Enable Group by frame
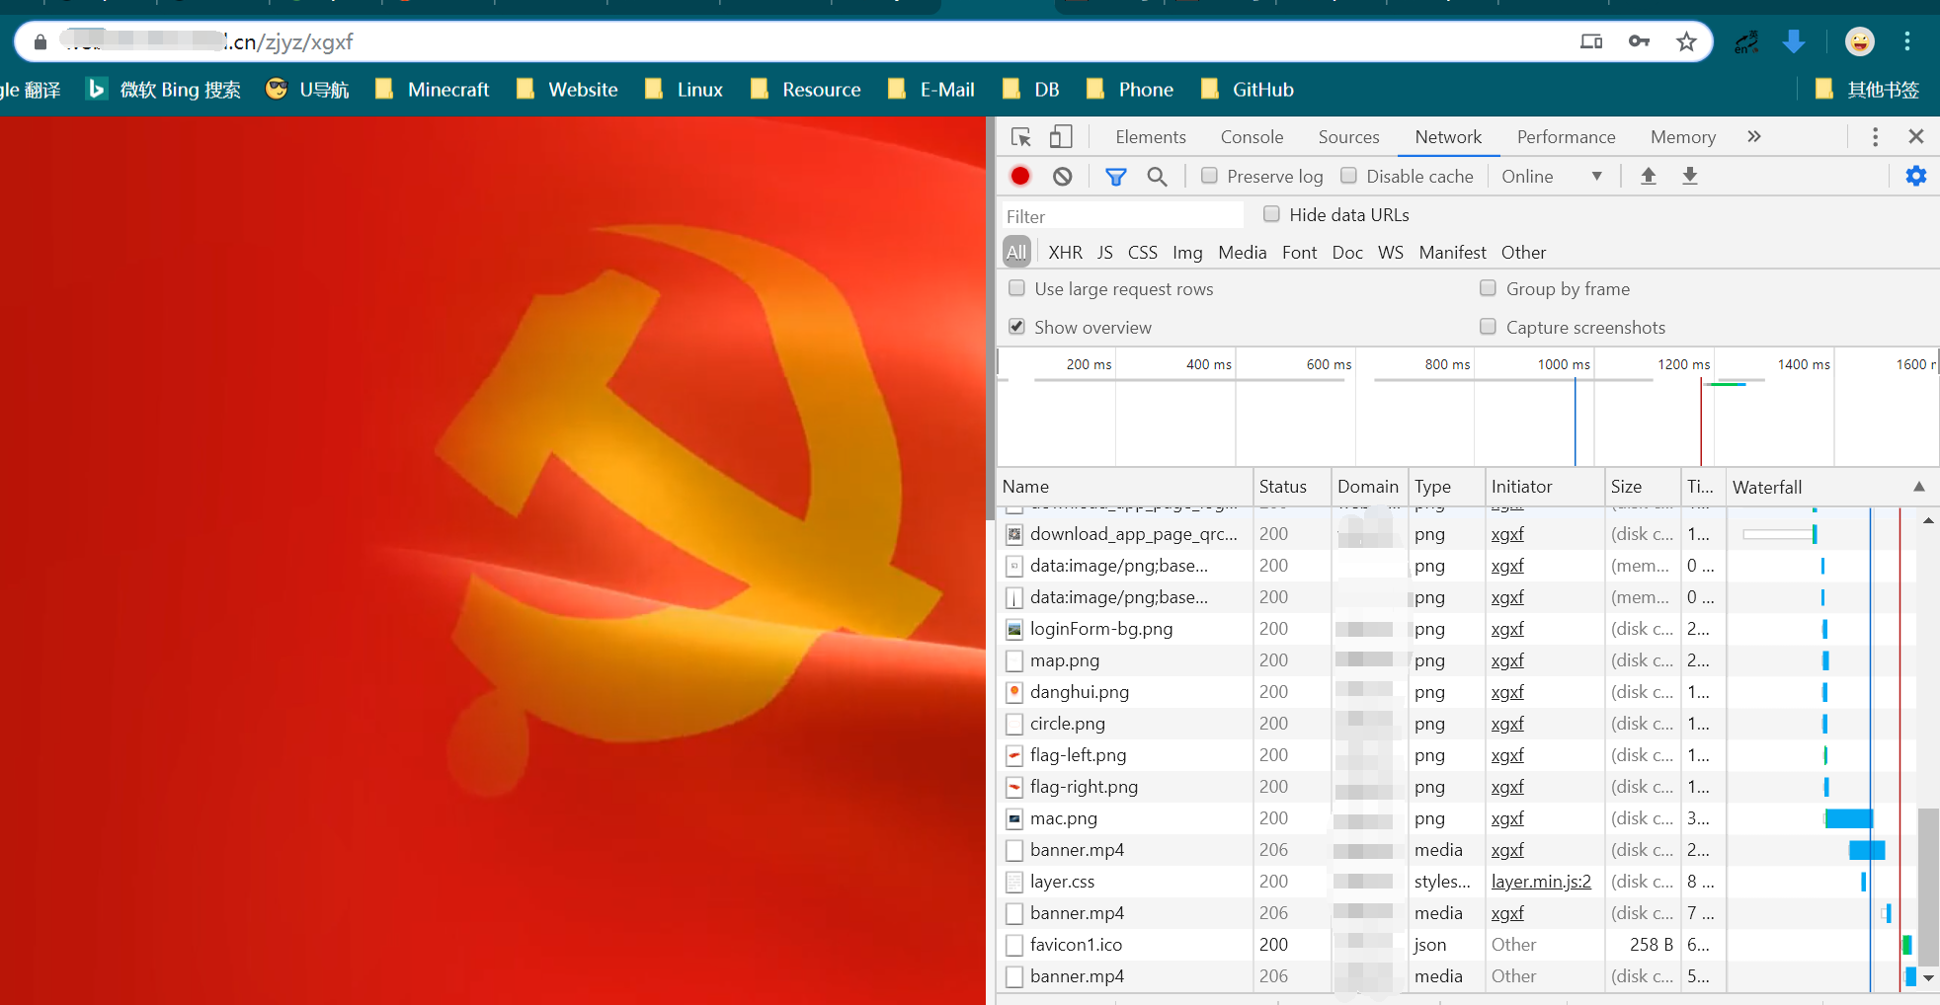 pos(1488,288)
